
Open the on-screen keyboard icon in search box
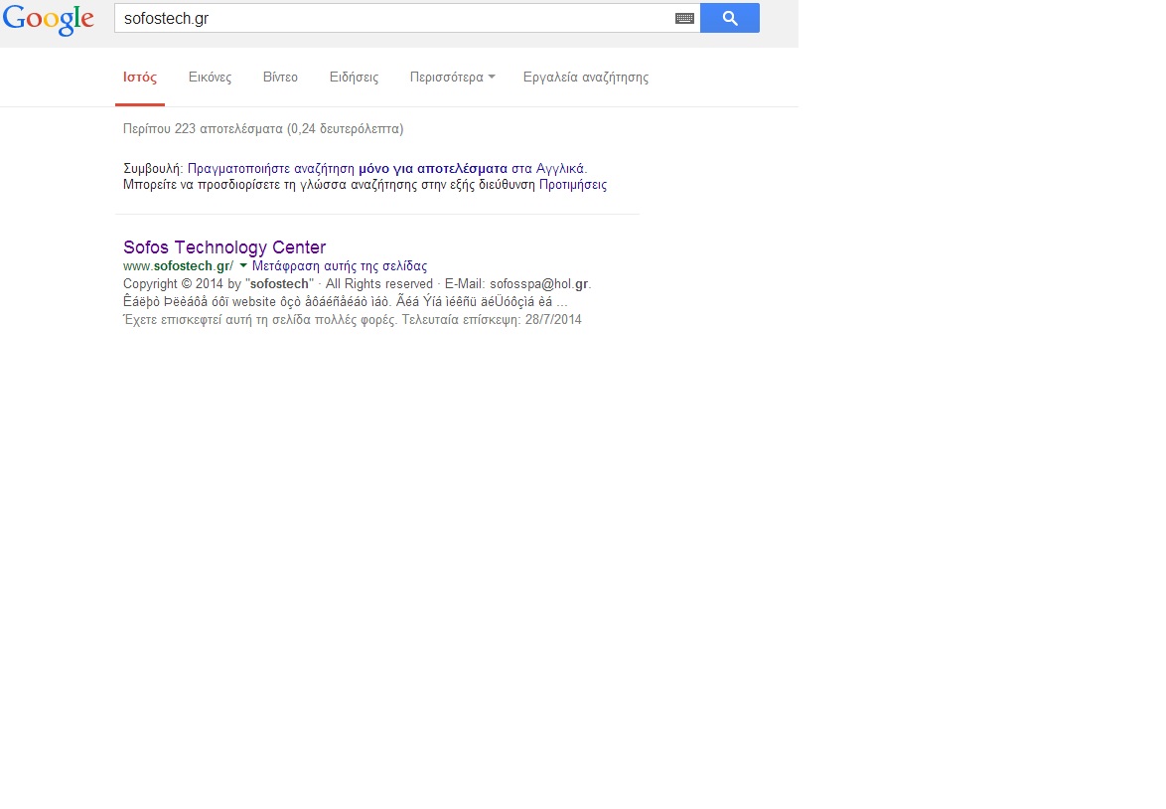[684, 19]
